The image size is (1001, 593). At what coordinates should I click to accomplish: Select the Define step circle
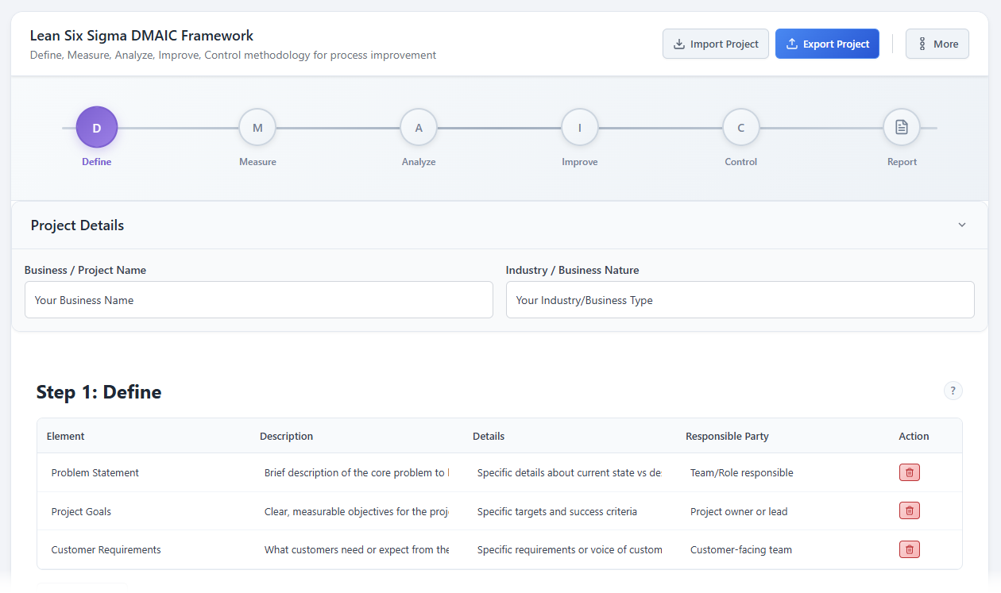[97, 128]
